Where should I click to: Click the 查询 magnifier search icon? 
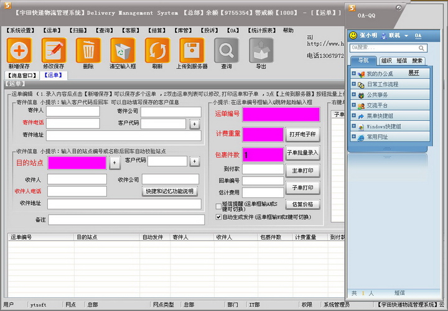tap(226, 50)
